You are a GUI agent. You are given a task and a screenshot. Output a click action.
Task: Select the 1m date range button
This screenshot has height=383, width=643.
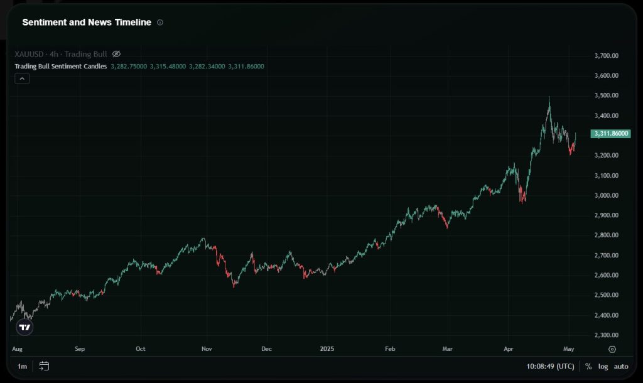pyautogui.click(x=22, y=366)
